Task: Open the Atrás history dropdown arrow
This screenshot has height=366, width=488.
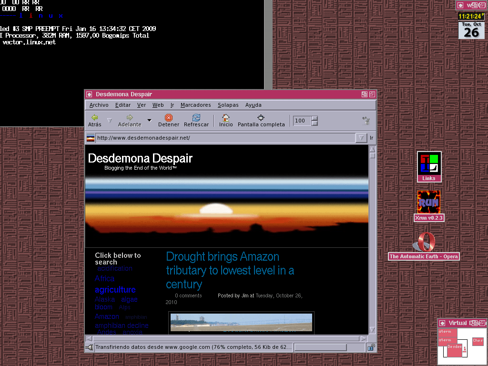Action: [110, 121]
